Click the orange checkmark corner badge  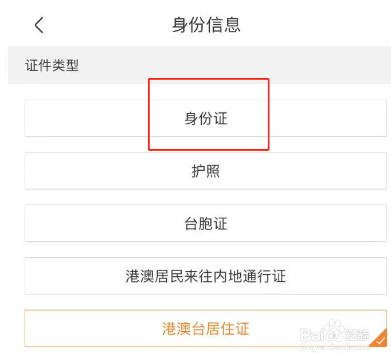[380, 340]
